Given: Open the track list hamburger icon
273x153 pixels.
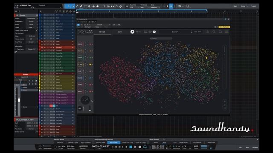Looking at the screenshot, I should pyautogui.click(x=16, y=11).
